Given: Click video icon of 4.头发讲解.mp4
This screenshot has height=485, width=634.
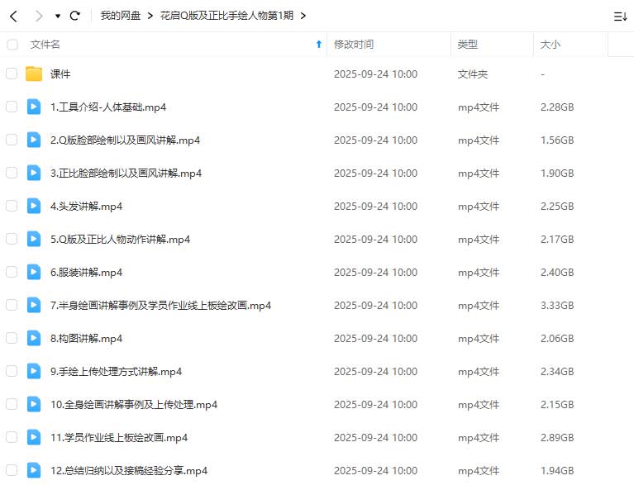Looking at the screenshot, I should [x=34, y=206].
